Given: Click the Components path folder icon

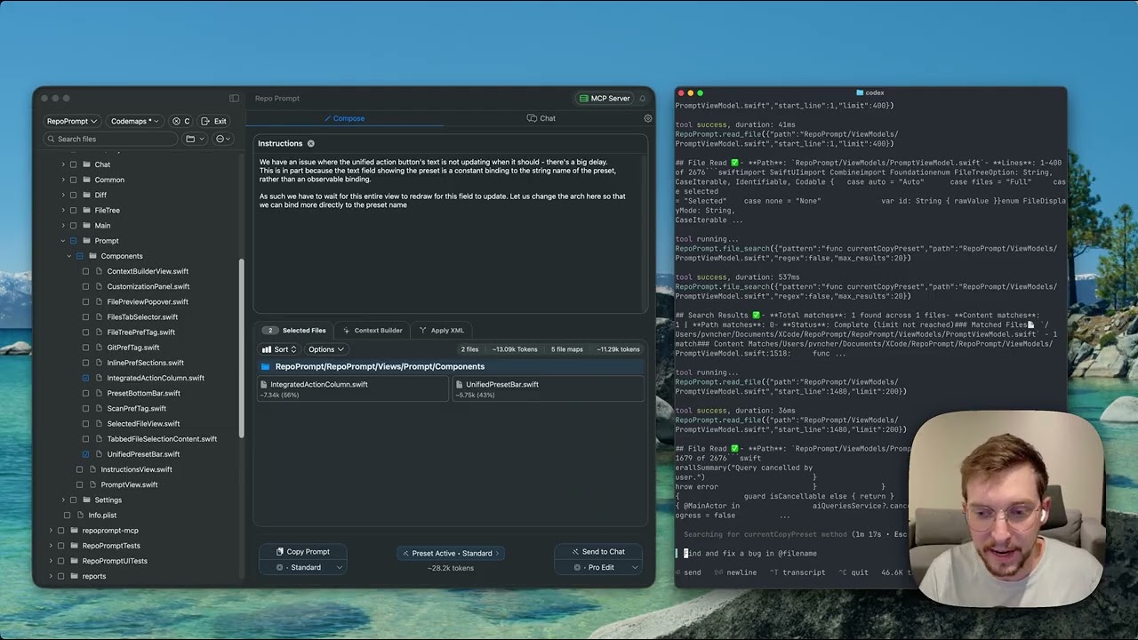Looking at the screenshot, I should [265, 366].
